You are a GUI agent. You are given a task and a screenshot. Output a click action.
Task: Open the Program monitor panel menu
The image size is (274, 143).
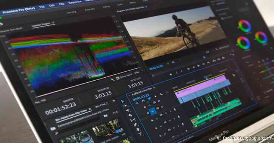146,7
